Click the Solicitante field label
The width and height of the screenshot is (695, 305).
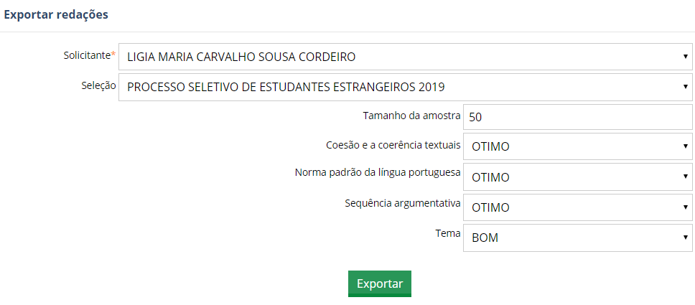87,55
